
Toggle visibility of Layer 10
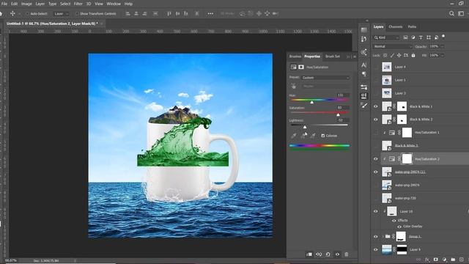[x=376, y=211]
